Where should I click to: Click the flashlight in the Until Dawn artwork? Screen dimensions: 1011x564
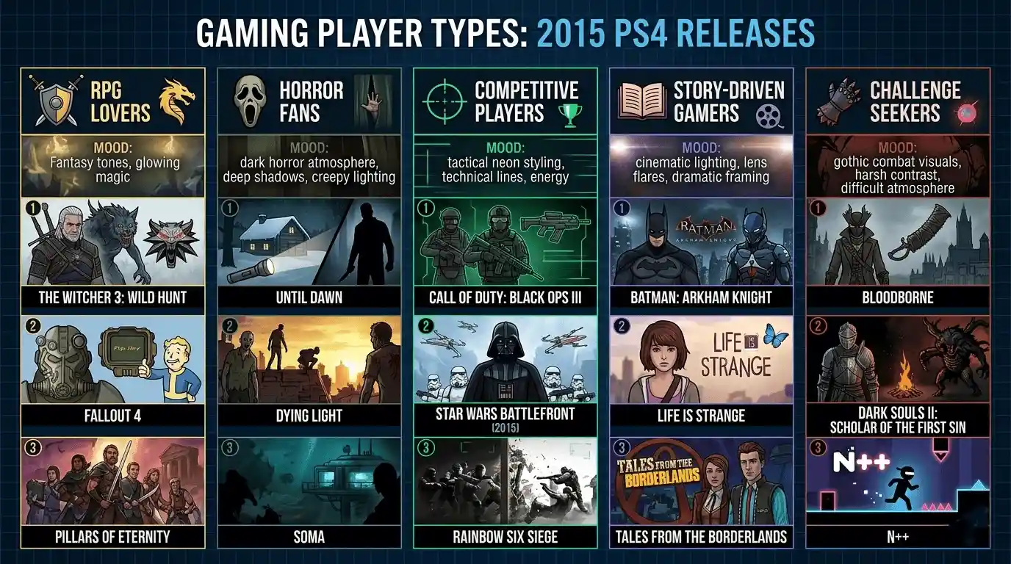252,270
